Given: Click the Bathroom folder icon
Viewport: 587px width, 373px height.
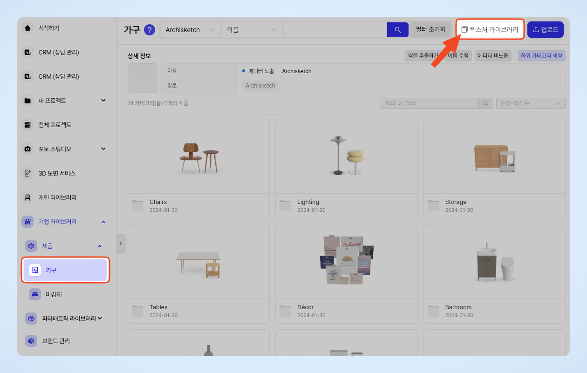Looking at the screenshot, I should tap(433, 311).
